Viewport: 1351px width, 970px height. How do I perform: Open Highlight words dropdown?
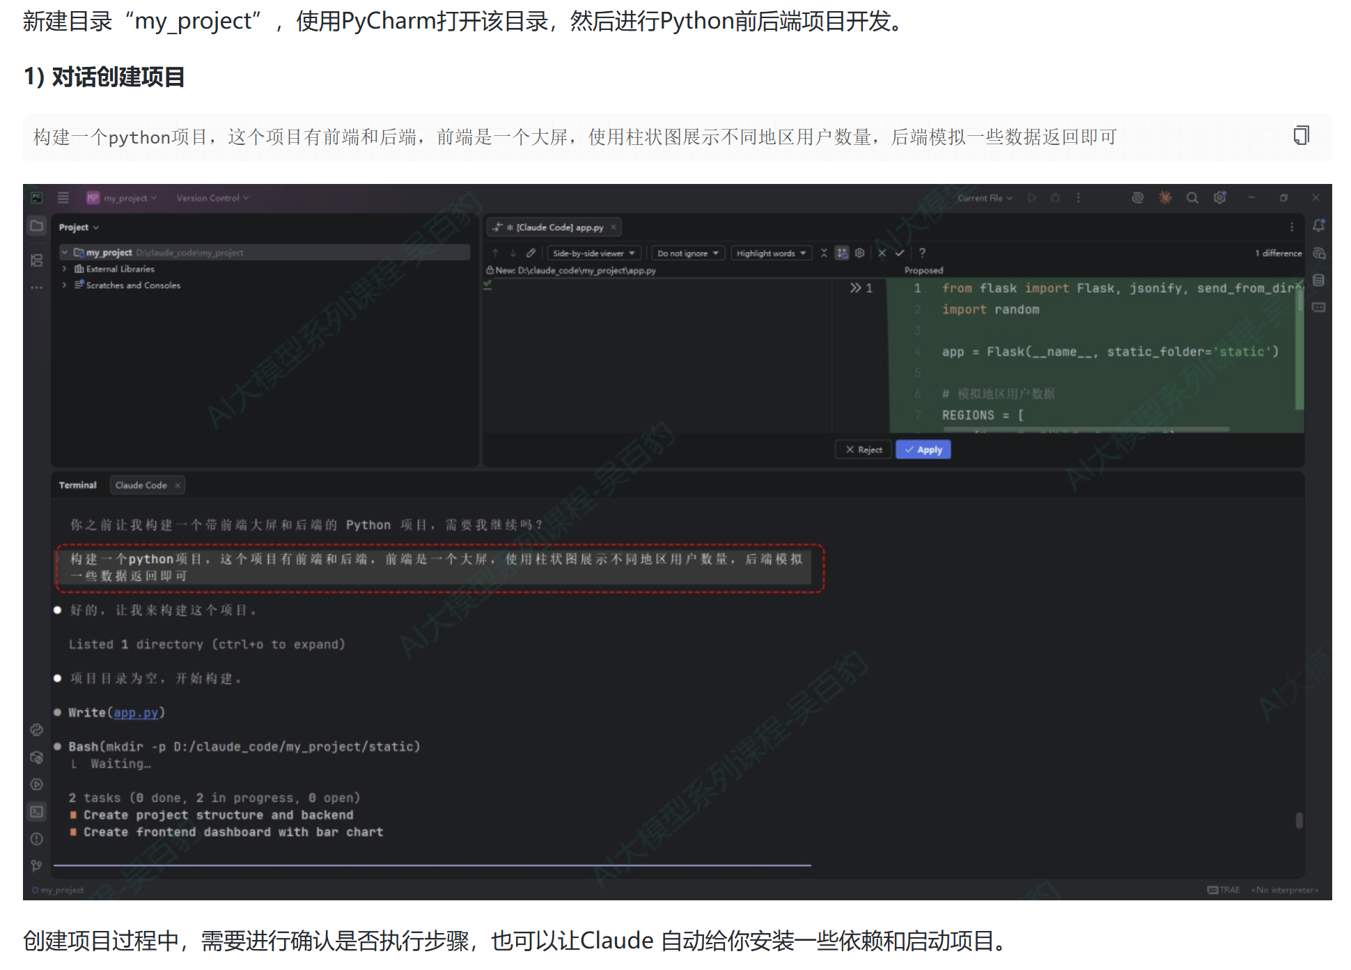pyautogui.click(x=771, y=253)
